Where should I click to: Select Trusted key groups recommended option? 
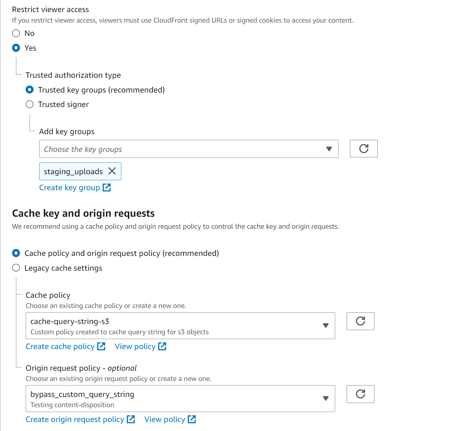[x=30, y=90]
